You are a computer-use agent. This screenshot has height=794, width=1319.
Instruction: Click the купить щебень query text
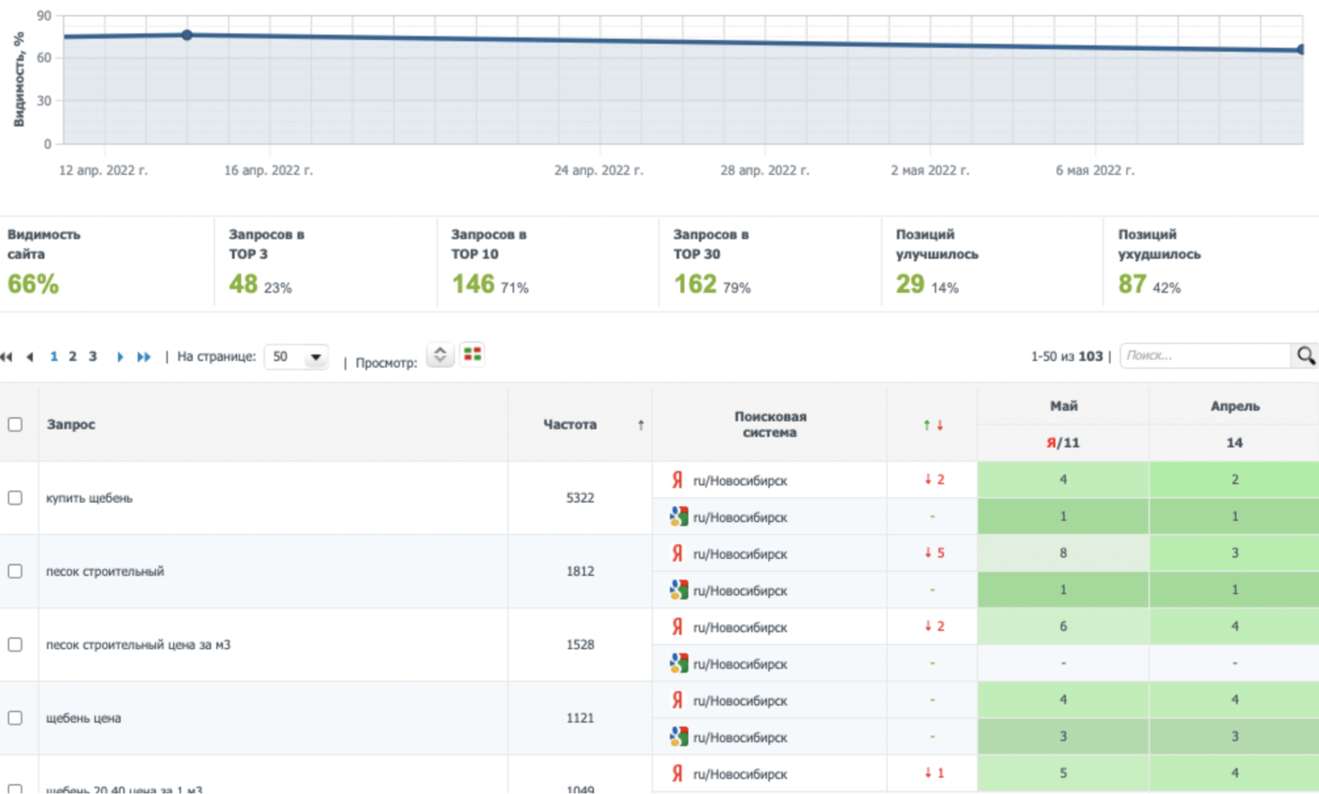(x=90, y=498)
